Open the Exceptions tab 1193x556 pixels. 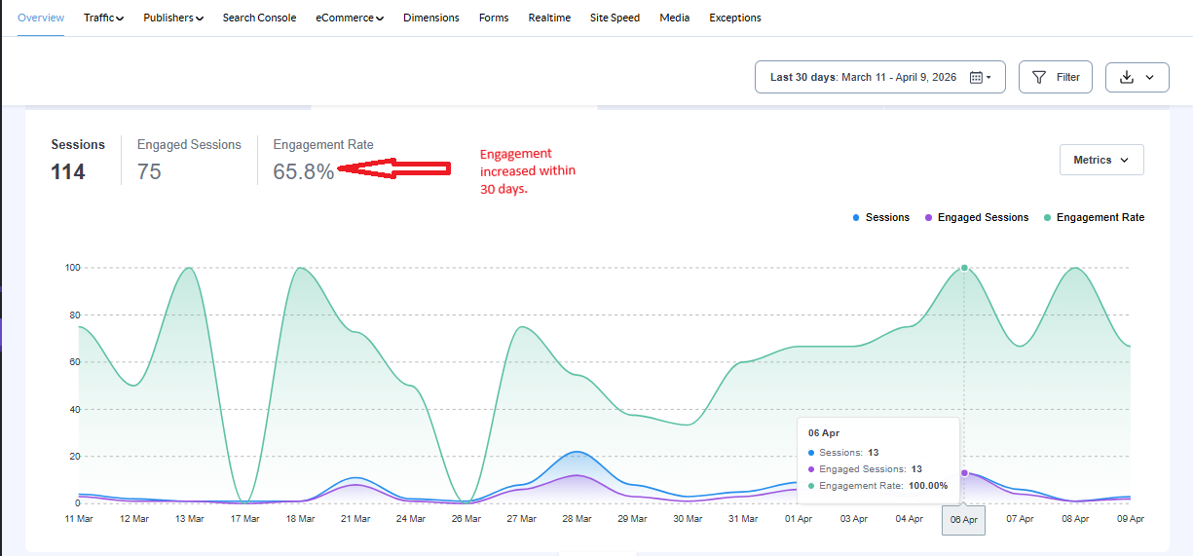[735, 18]
